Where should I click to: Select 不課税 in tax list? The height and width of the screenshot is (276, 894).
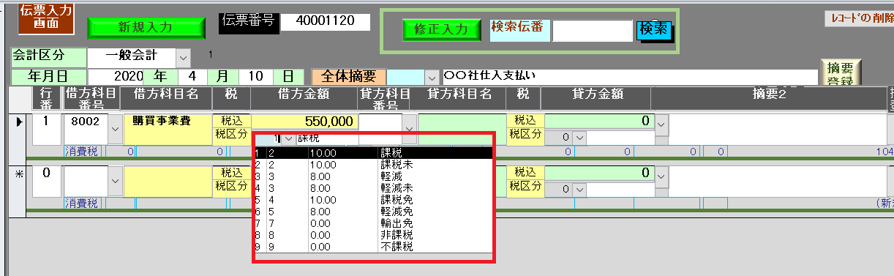coord(374,247)
